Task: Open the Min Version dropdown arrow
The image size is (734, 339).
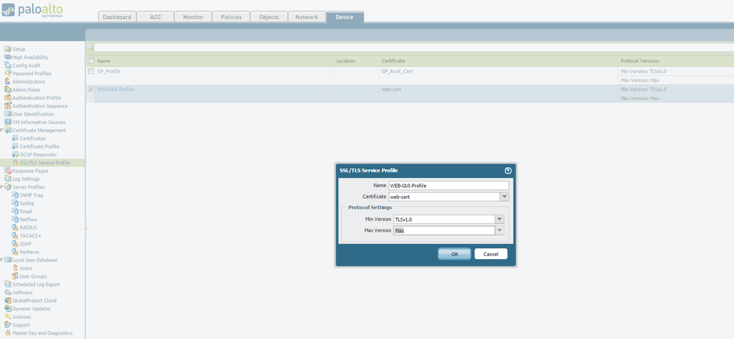Action: tap(500, 219)
